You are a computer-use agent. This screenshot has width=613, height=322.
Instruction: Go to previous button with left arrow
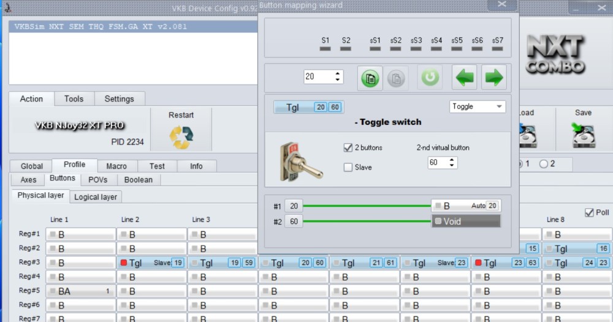(x=465, y=77)
